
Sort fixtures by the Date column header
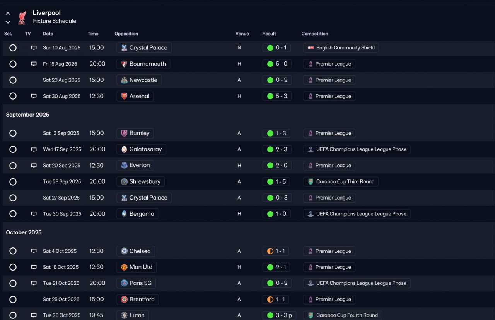(48, 34)
